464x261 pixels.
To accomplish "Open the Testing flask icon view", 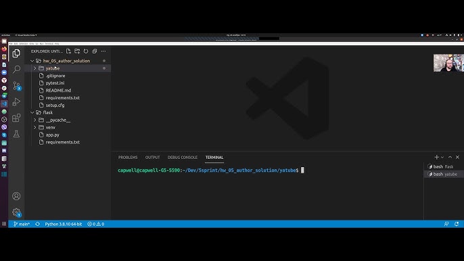I will [16, 134].
